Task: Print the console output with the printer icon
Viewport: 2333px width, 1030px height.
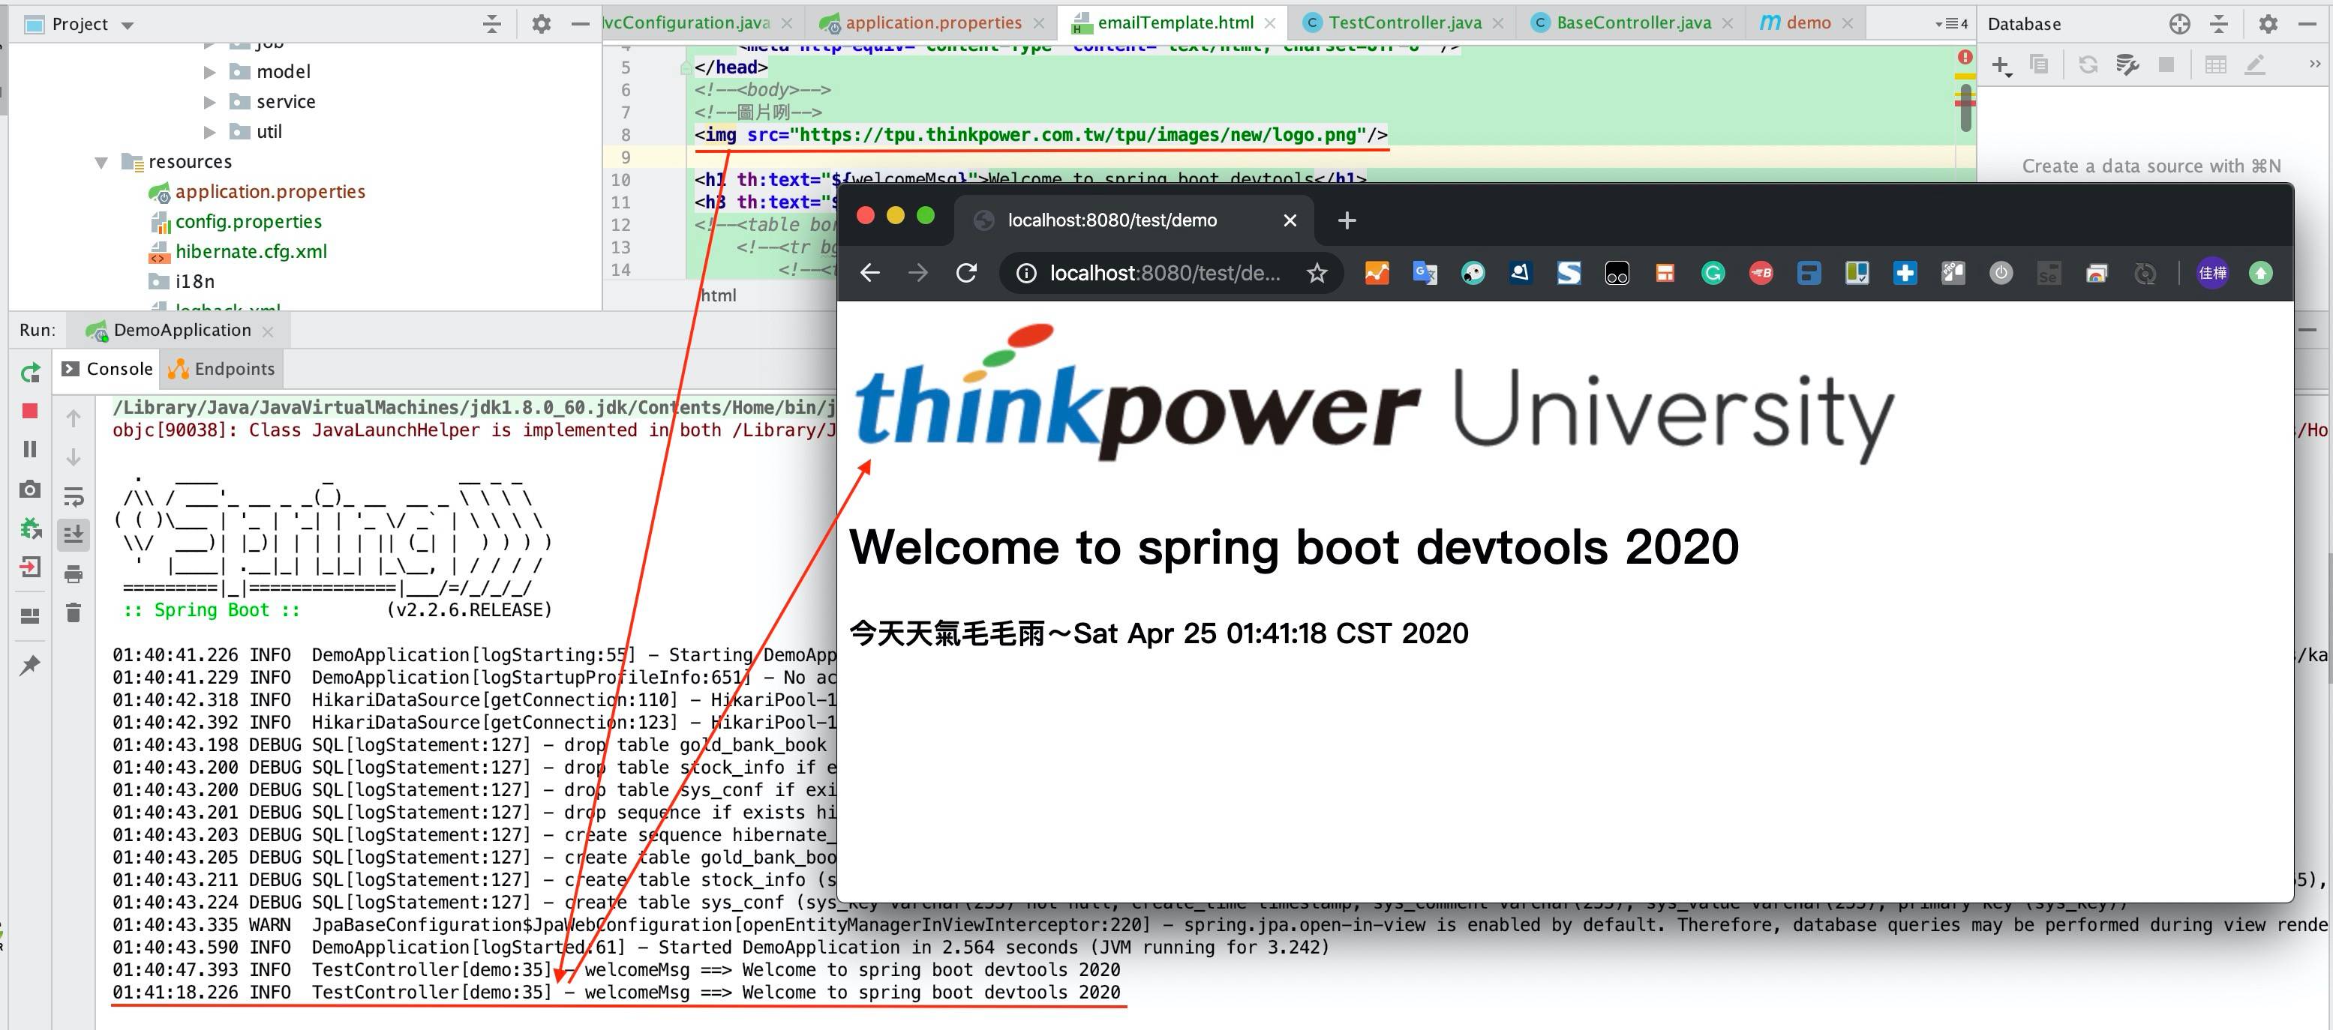Action: 74,573
